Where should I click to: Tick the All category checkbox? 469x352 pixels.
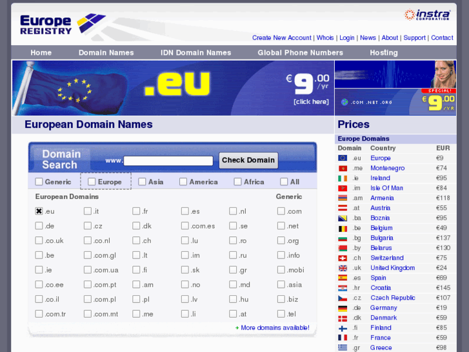tap(284, 182)
